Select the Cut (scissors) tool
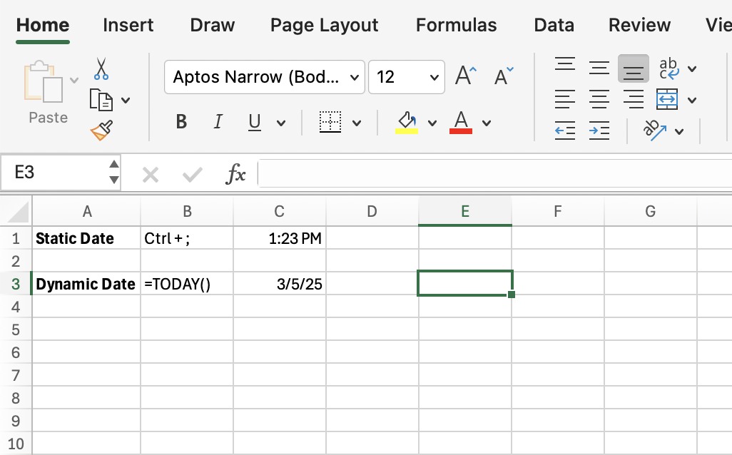 point(101,69)
